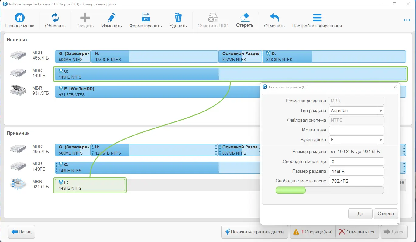Select source partition G: (Зарезерви 500МБ

73,56
